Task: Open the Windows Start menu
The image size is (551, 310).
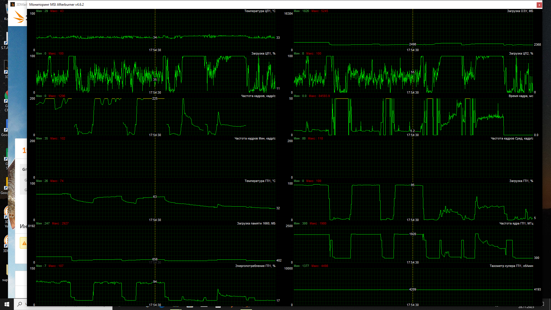Action: pyautogui.click(x=7, y=304)
